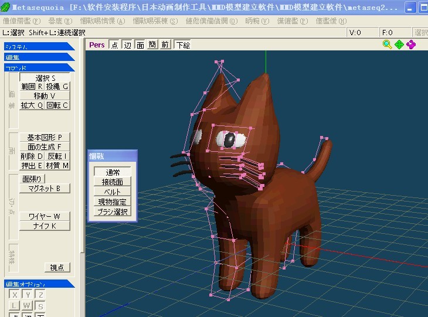The image size is (428, 317).
Task: Select the 面張り command
Action: pyautogui.click(x=32, y=179)
